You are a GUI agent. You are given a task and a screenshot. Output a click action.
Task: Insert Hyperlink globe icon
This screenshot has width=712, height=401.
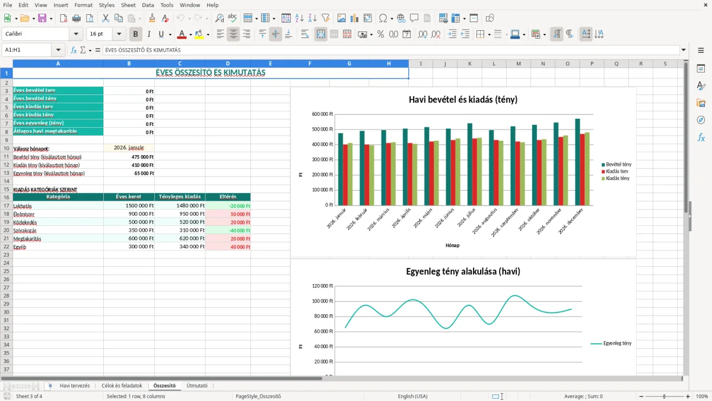tap(401, 18)
